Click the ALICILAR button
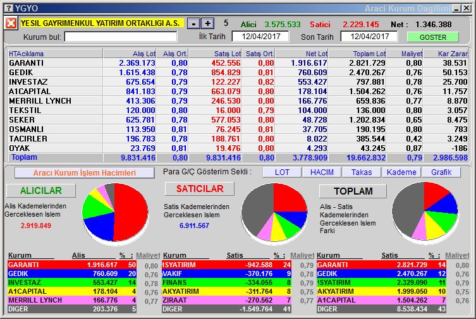 click(40, 191)
